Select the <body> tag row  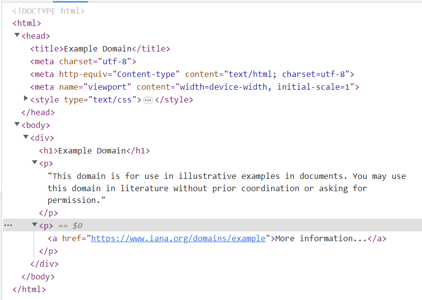click(x=36, y=125)
